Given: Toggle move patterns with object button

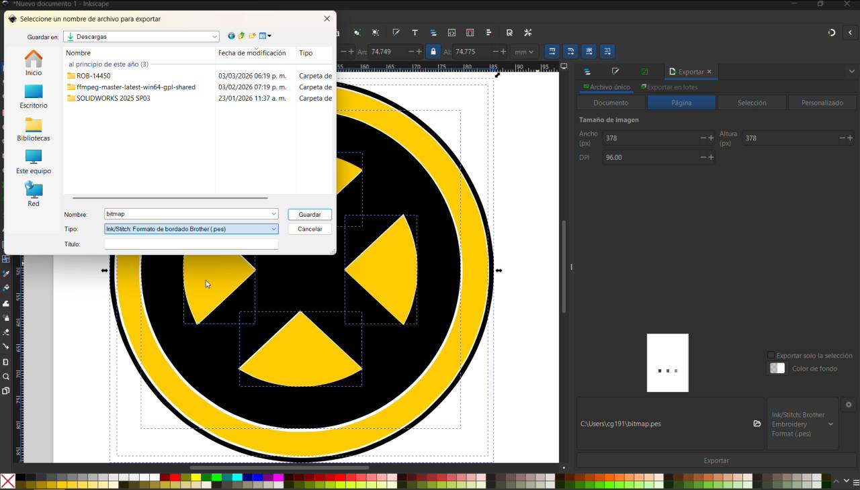Looking at the screenshot, I should 607,52.
